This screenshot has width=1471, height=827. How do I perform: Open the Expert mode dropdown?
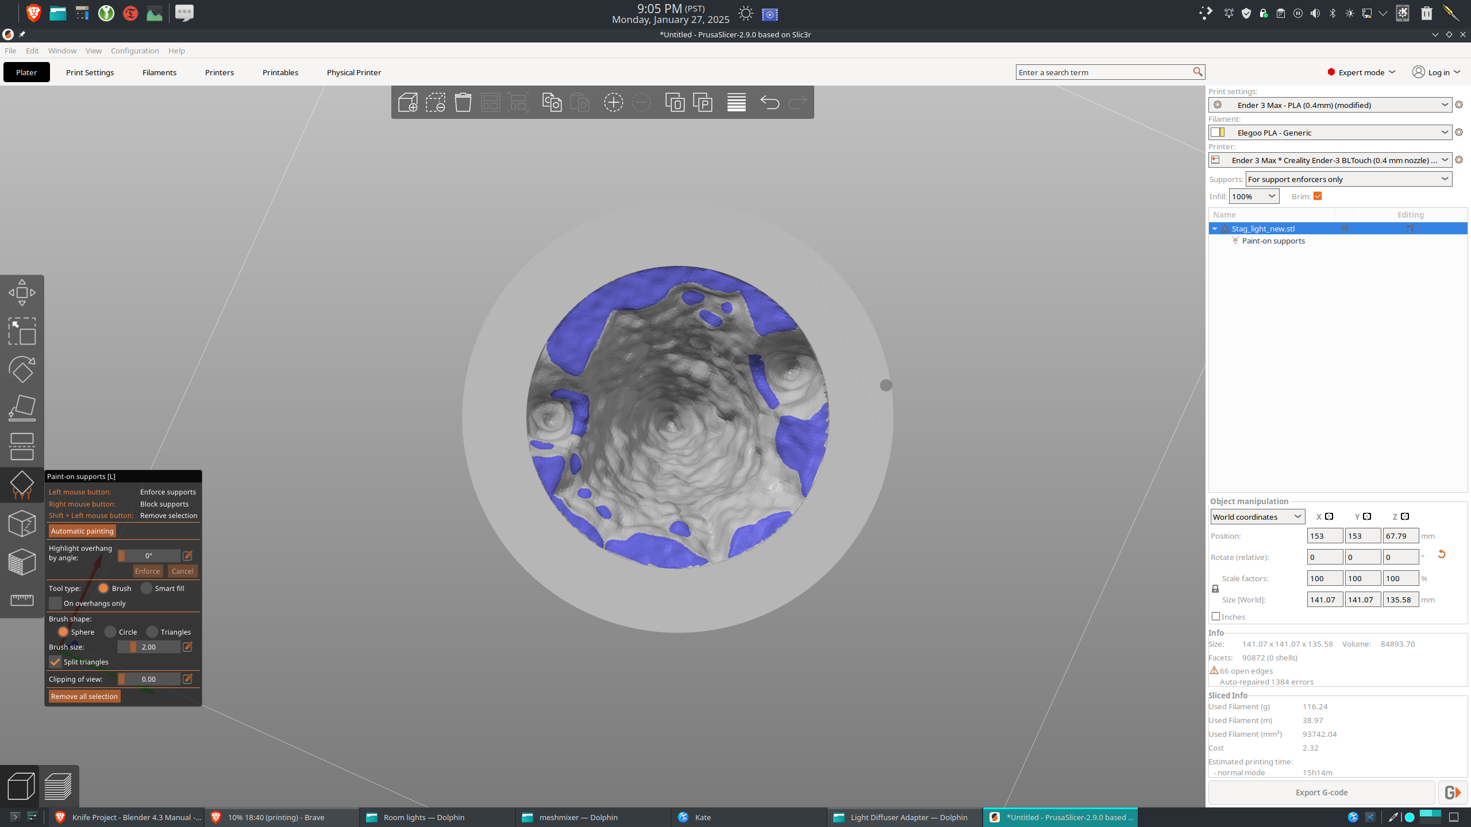1361,72
